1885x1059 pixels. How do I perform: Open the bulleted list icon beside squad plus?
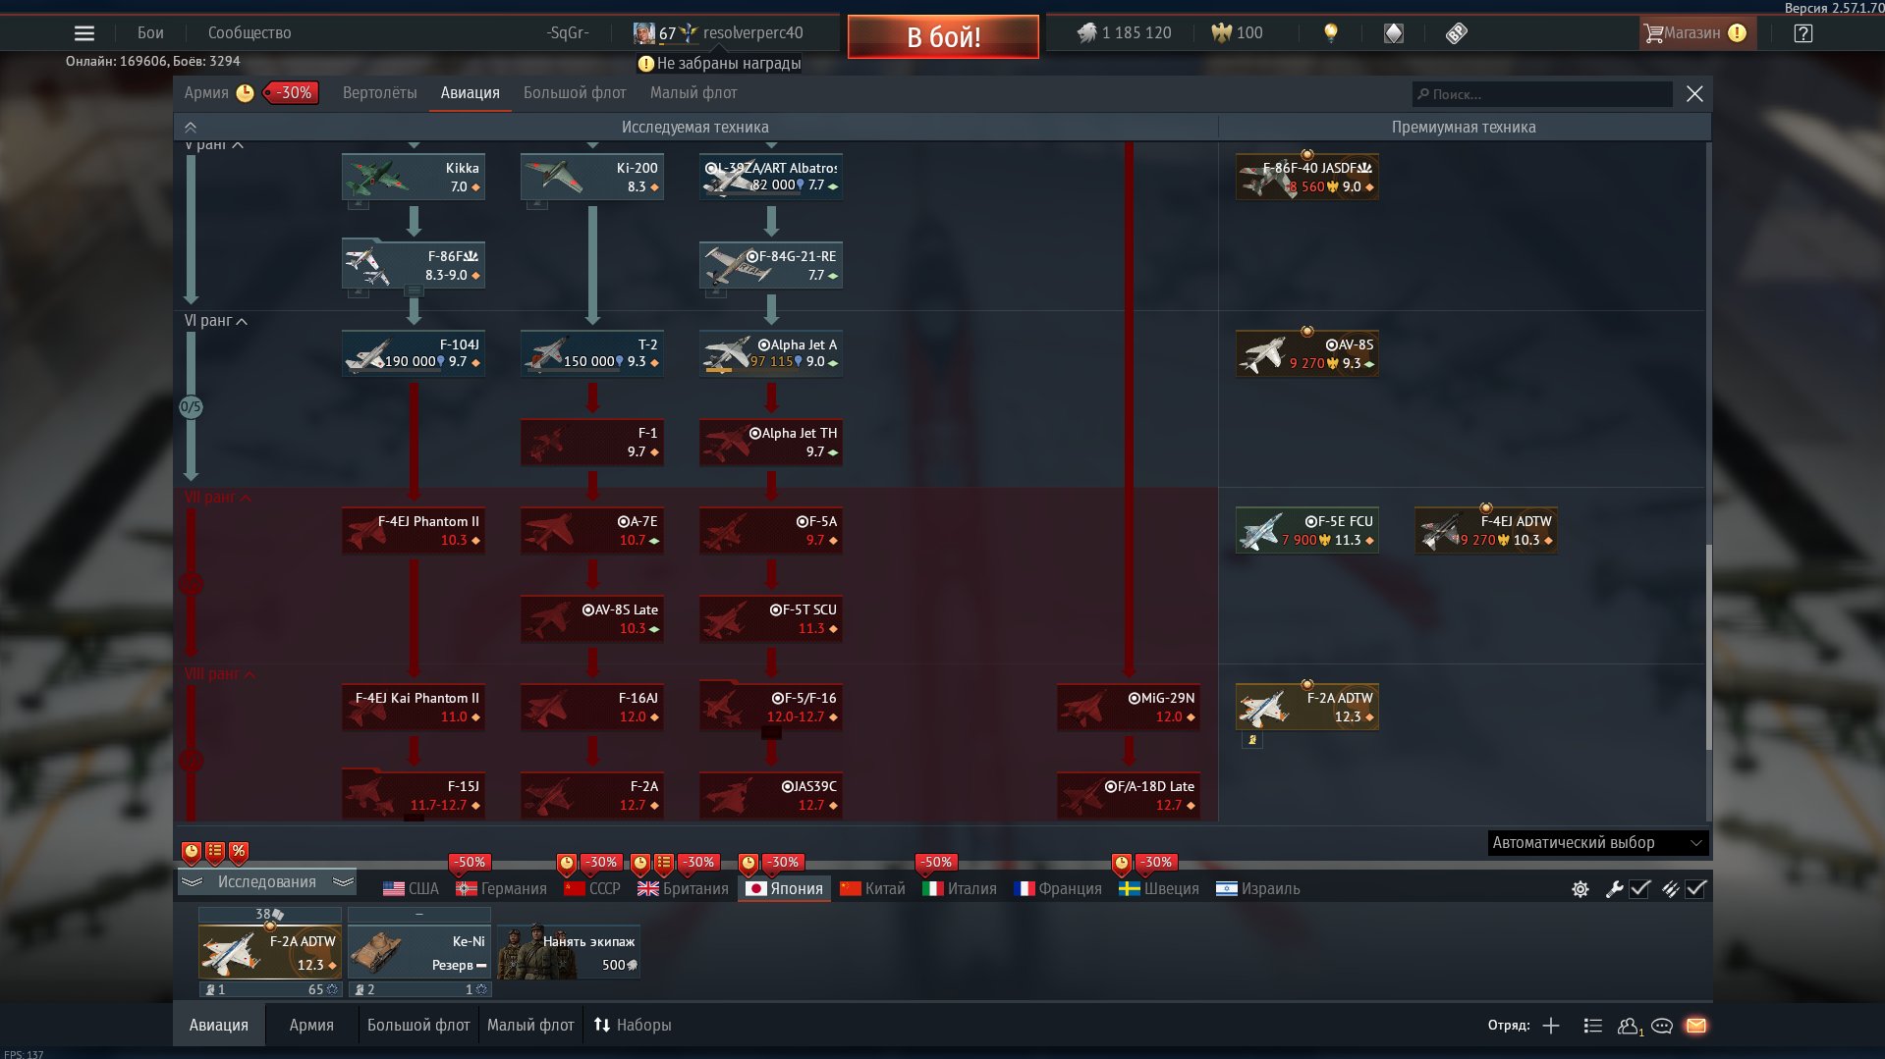pos(1592,1026)
